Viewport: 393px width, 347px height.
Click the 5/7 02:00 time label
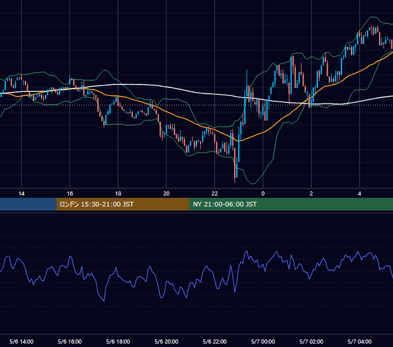(312, 341)
